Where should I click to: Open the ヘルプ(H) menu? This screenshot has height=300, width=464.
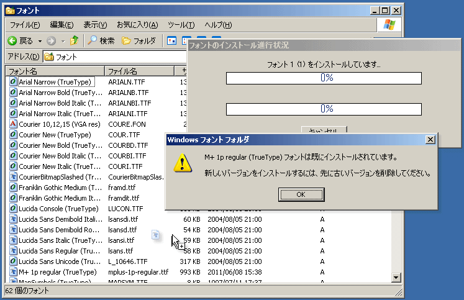[x=218, y=25]
